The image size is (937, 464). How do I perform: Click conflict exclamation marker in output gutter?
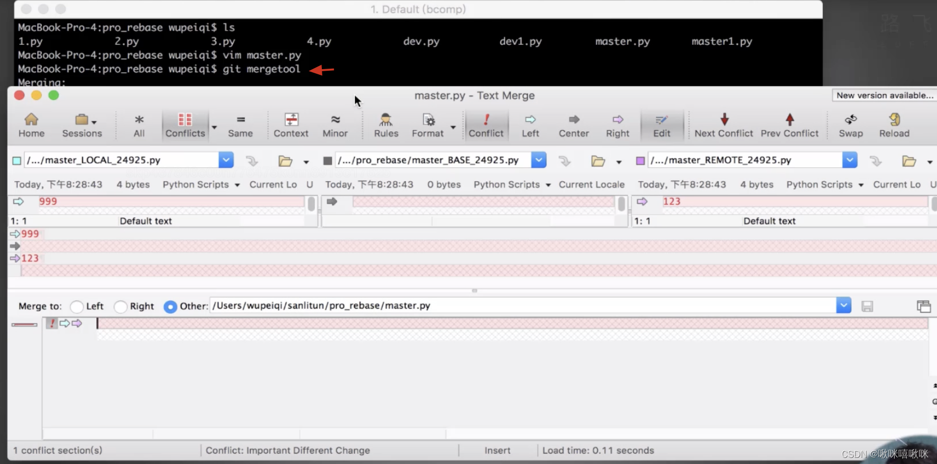(x=52, y=323)
